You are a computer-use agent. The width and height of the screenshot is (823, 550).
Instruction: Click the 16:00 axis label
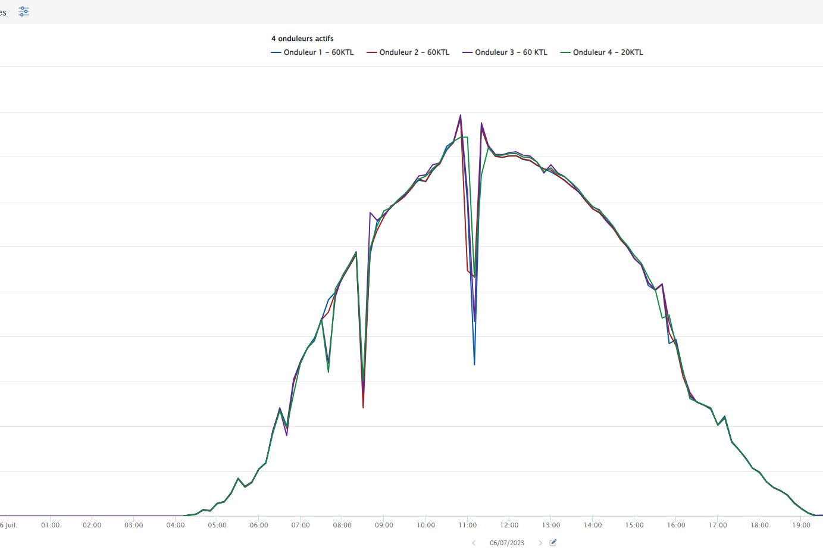click(676, 525)
